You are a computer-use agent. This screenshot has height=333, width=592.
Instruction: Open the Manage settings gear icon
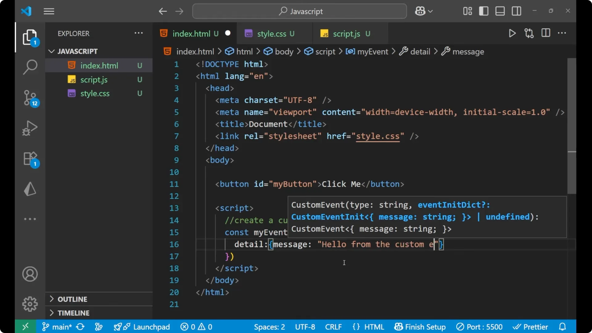30,304
